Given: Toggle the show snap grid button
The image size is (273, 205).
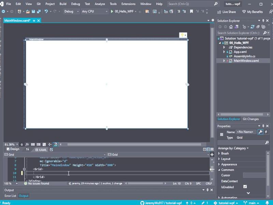Looking at the screenshot, I should (33, 144).
